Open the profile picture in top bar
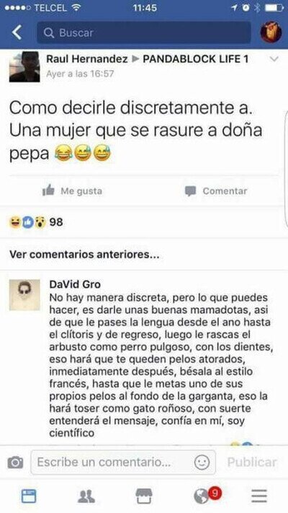 271,32
